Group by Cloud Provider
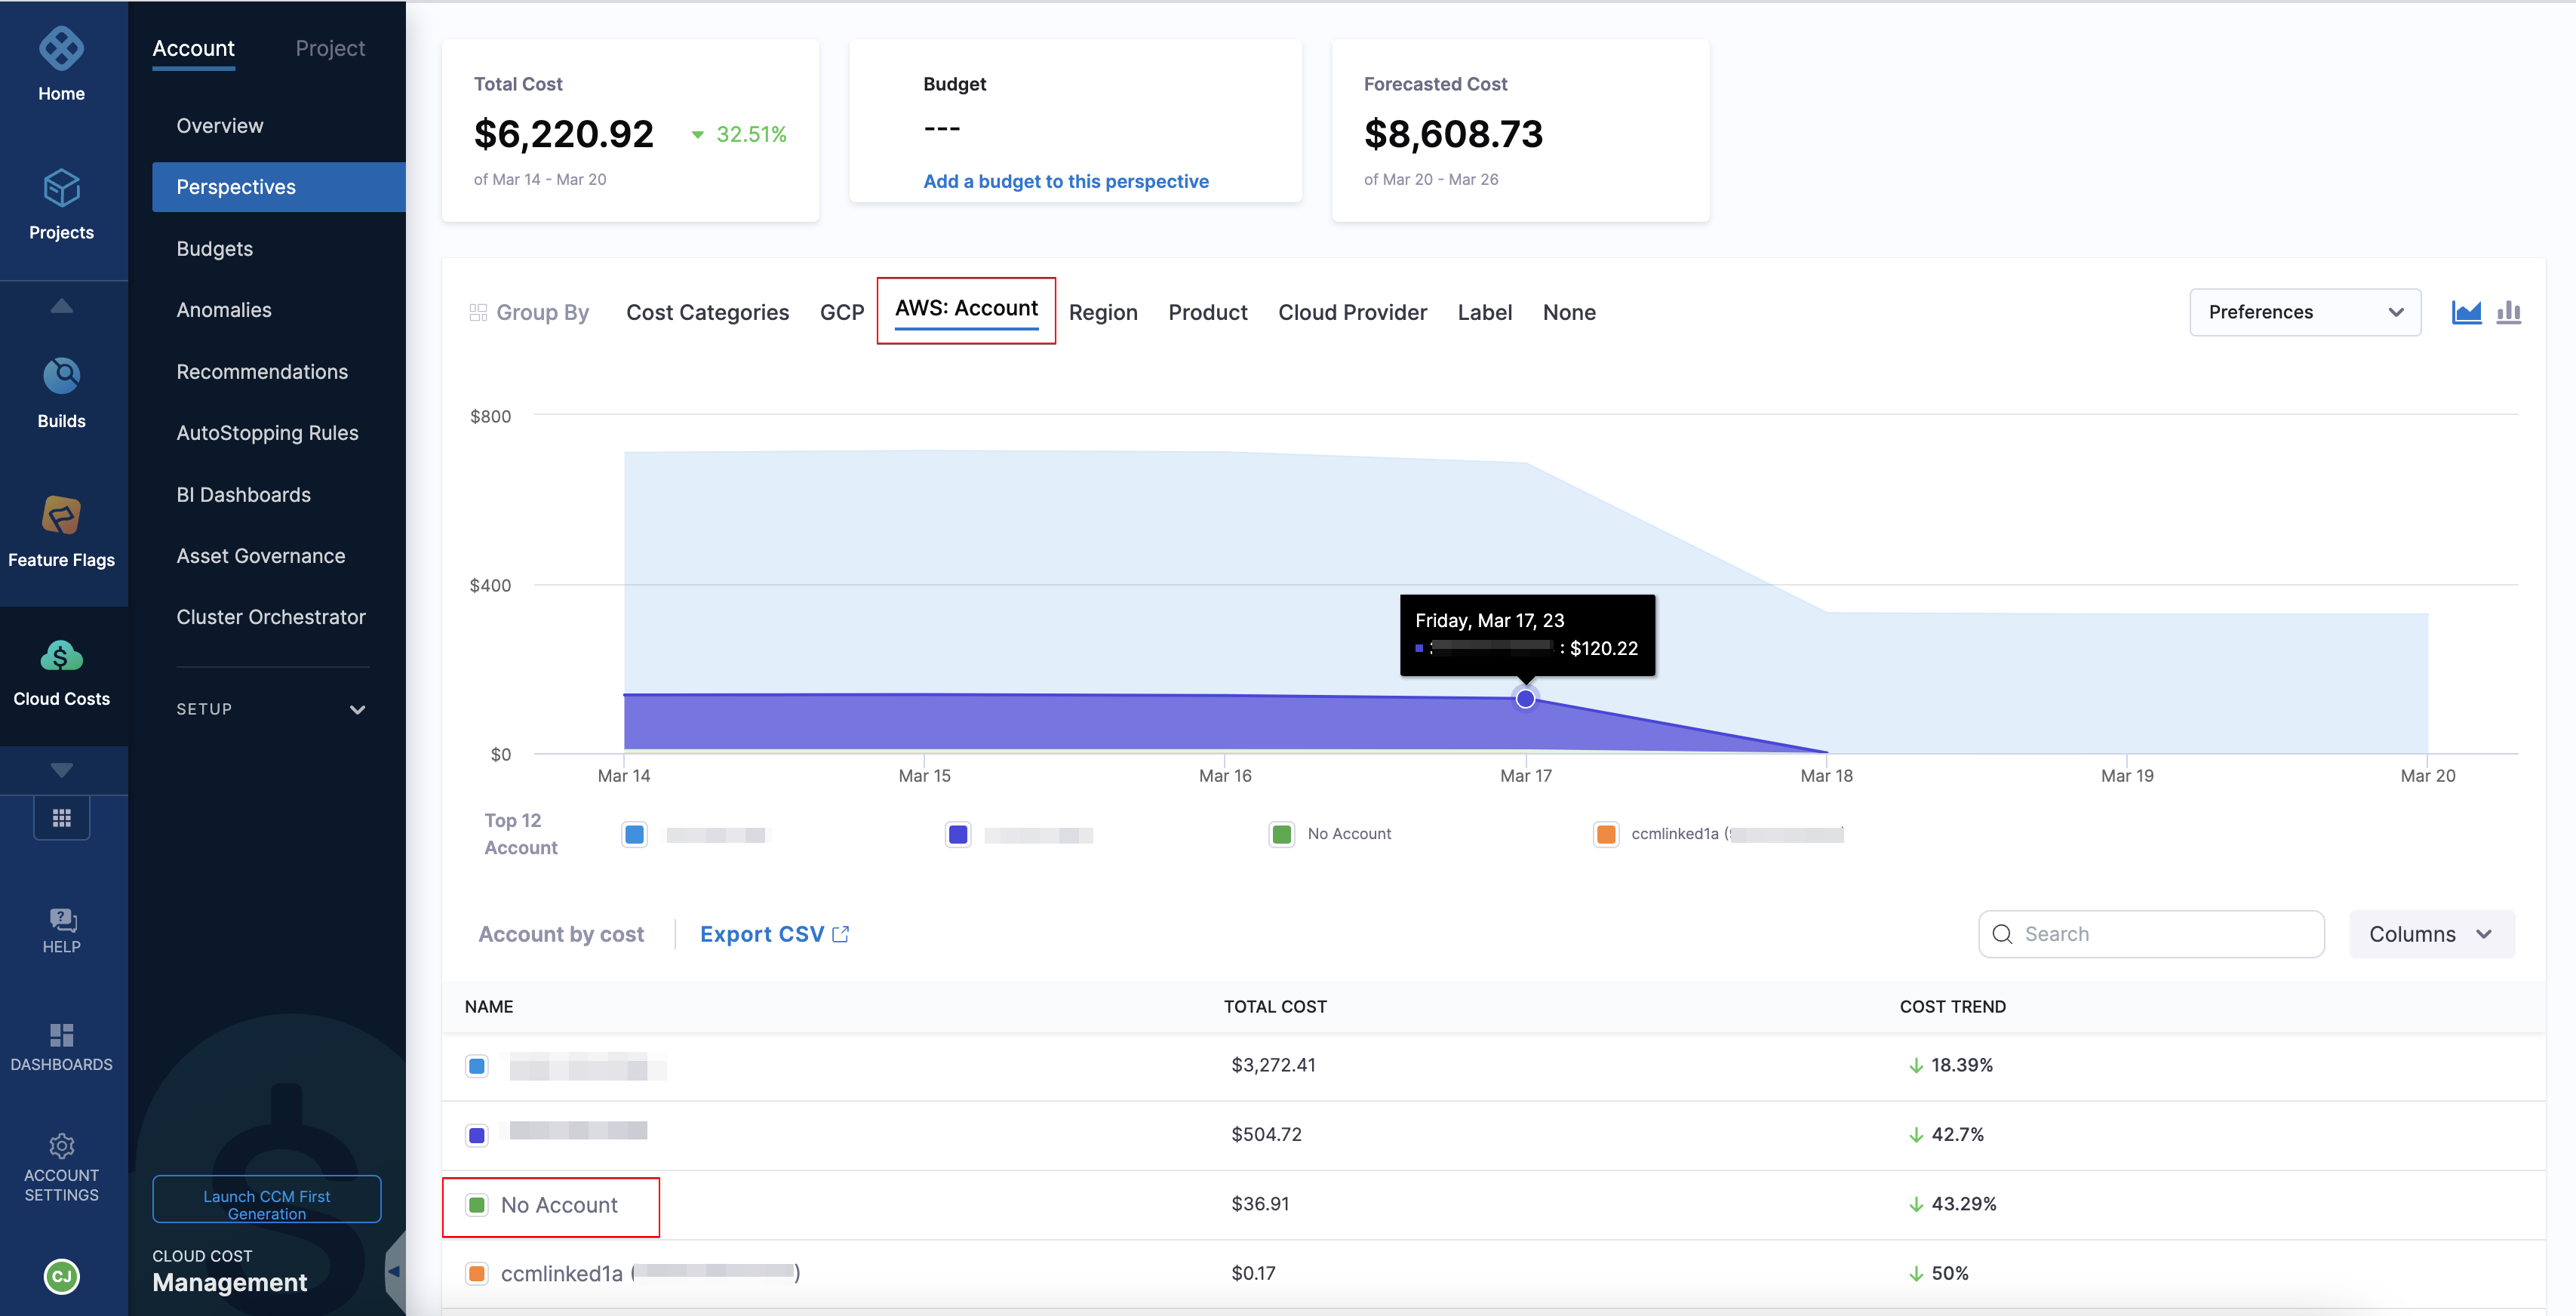2576x1316 pixels. (1351, 312)
